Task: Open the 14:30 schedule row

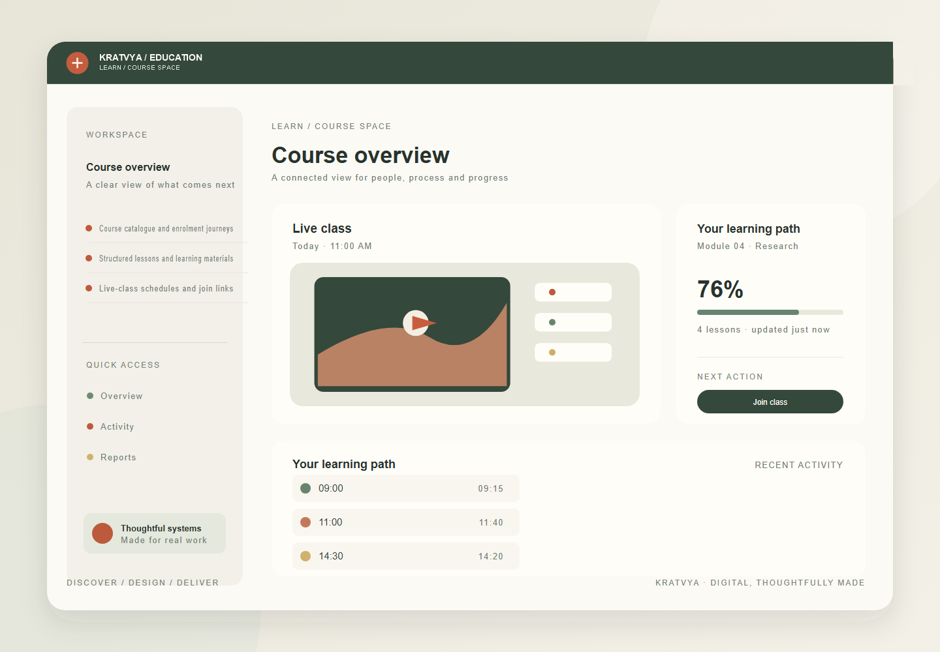Action: [406, 556]
